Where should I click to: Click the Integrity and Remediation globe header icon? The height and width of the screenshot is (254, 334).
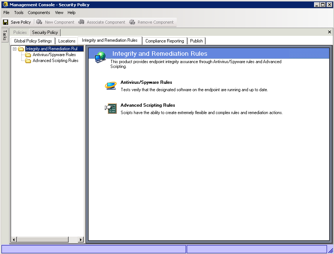click(x=100, y=57)
